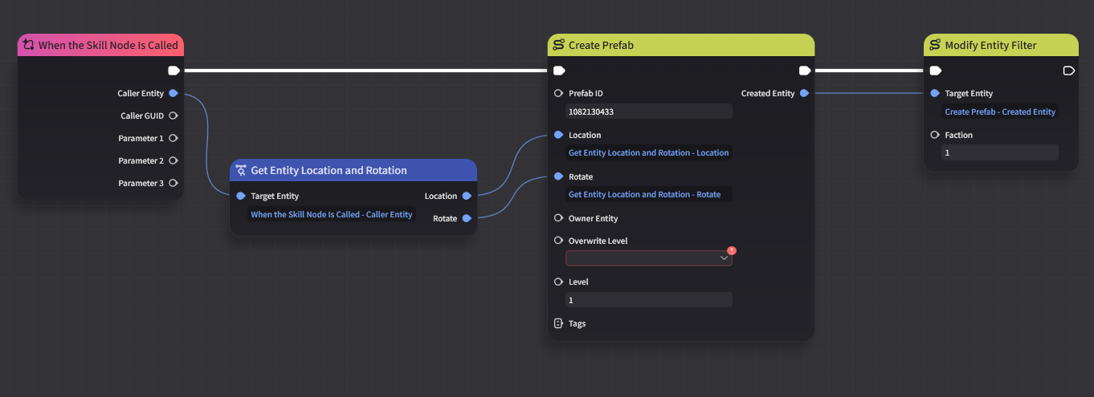Click the Rotate input pin on Create Prefab

(x=559, y=176)
